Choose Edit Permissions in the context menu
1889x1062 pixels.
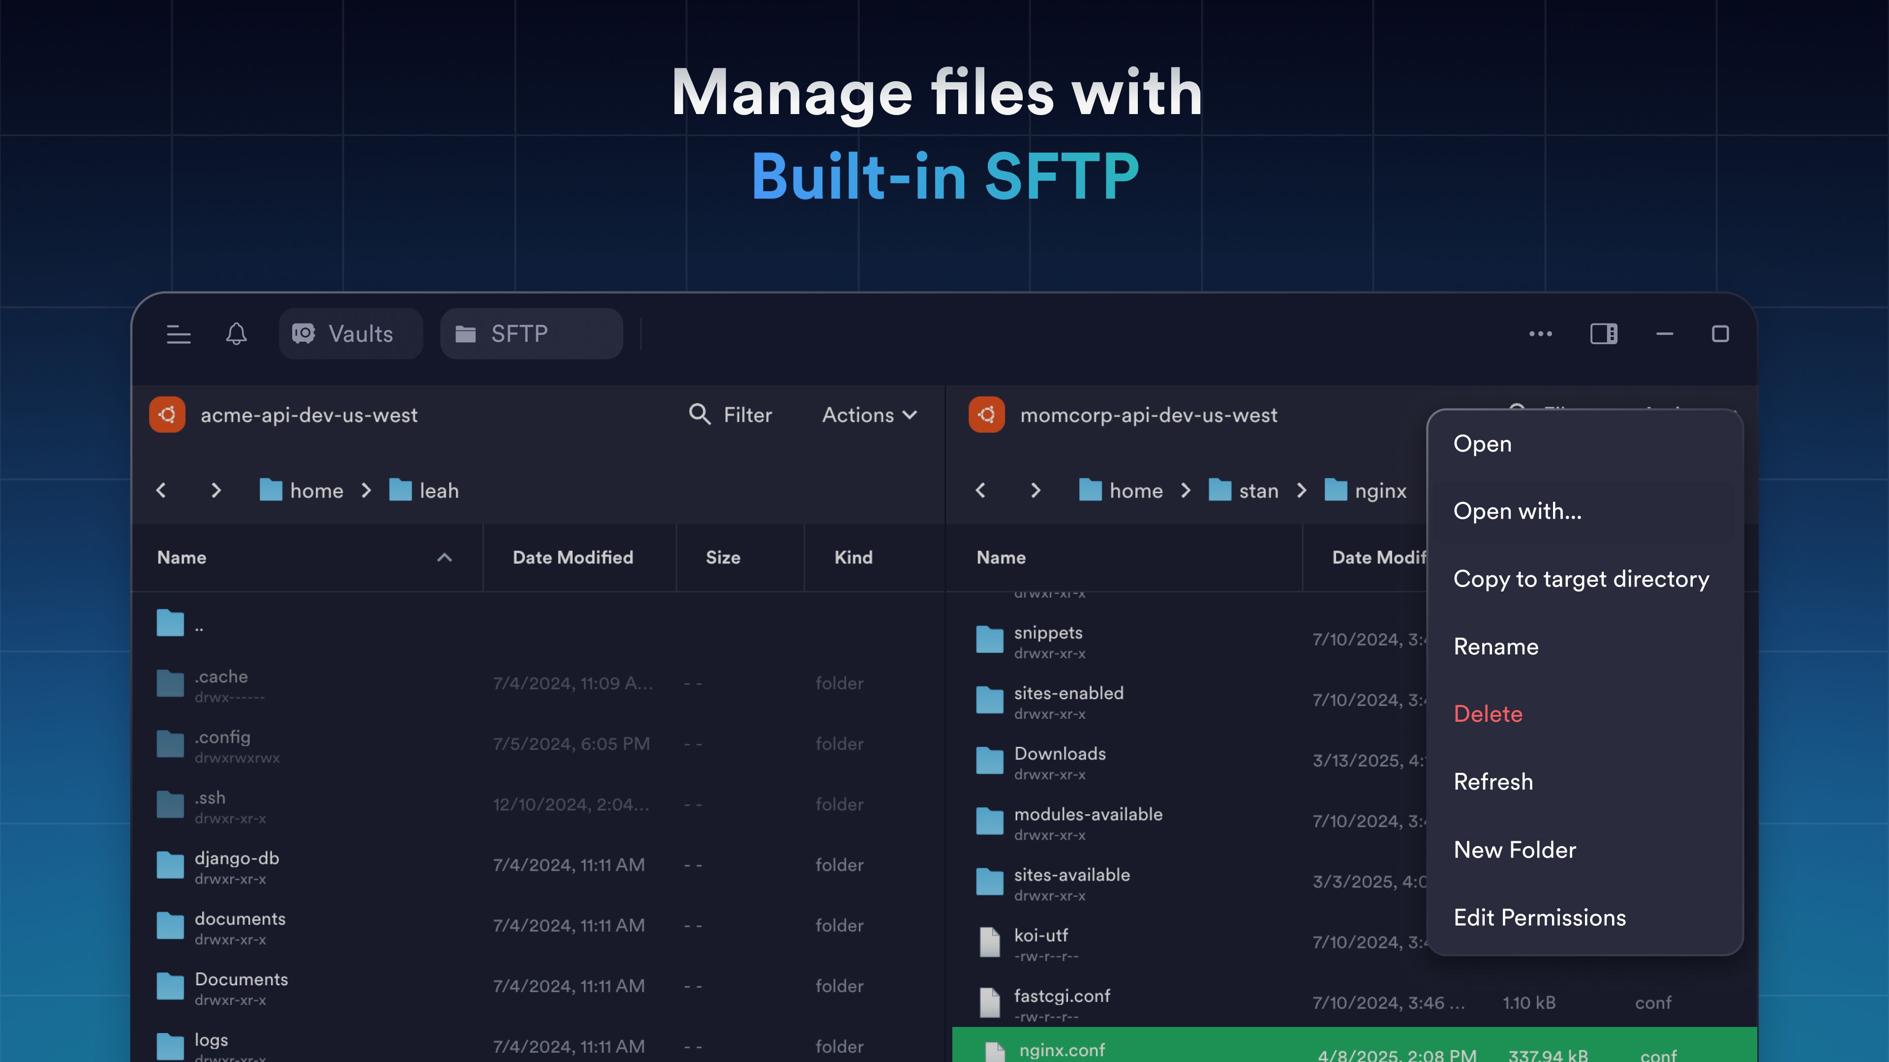pos(1540,917)
